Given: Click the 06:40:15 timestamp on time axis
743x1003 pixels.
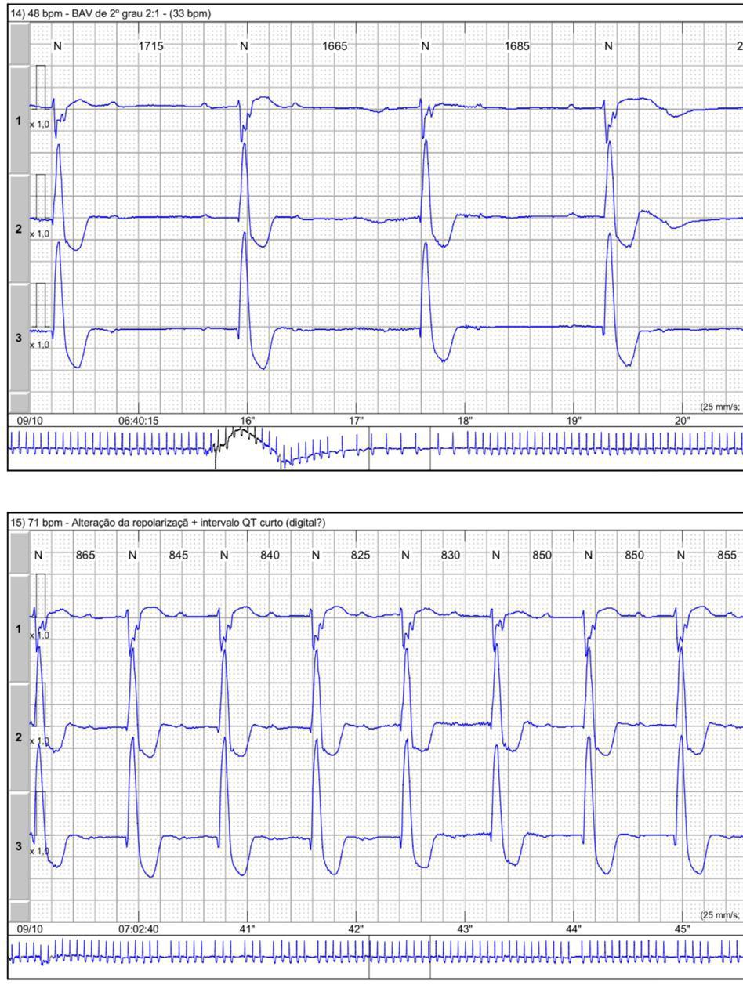Looking at the screenshot, I should [138, 421].
